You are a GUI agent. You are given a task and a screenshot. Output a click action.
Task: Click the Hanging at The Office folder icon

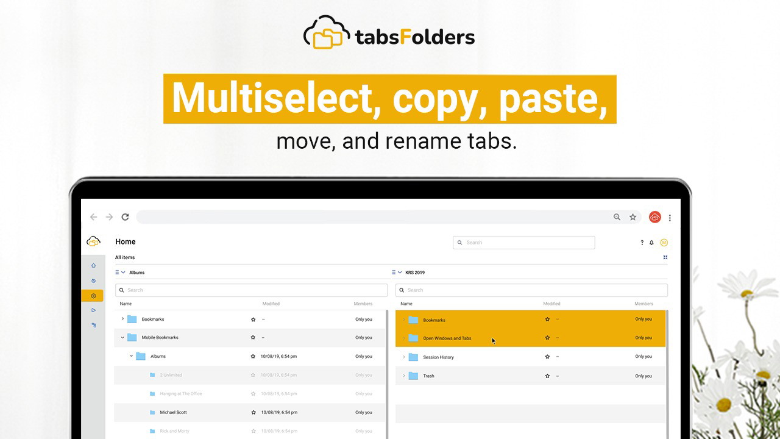pyautogui.click(x=152, y=393)
